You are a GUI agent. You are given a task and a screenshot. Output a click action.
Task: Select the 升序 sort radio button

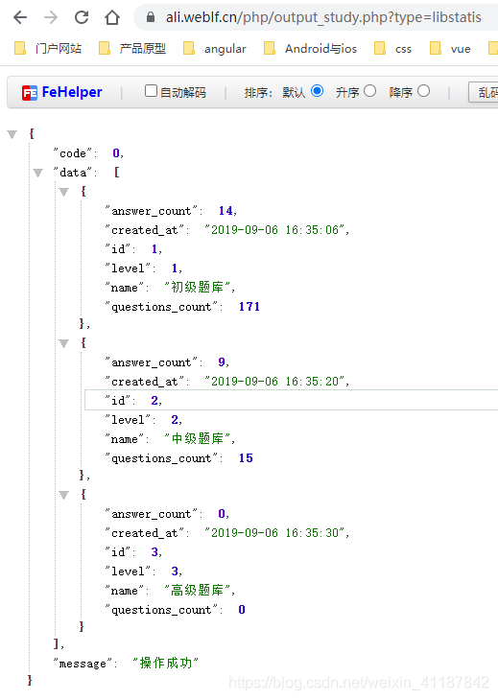[x=369, y=91]
